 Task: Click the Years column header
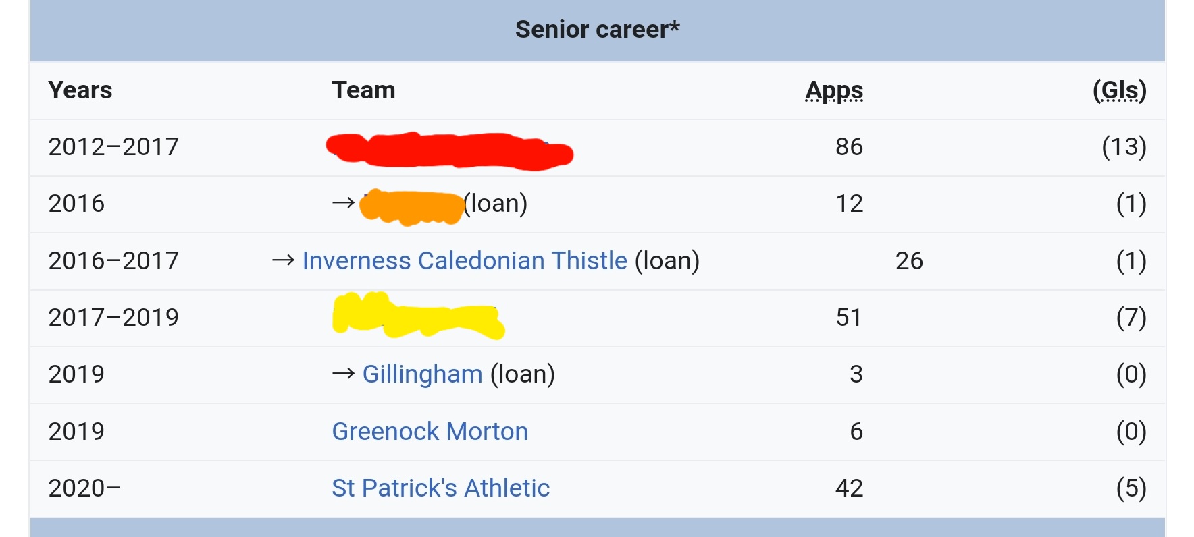tap(80, 90)
